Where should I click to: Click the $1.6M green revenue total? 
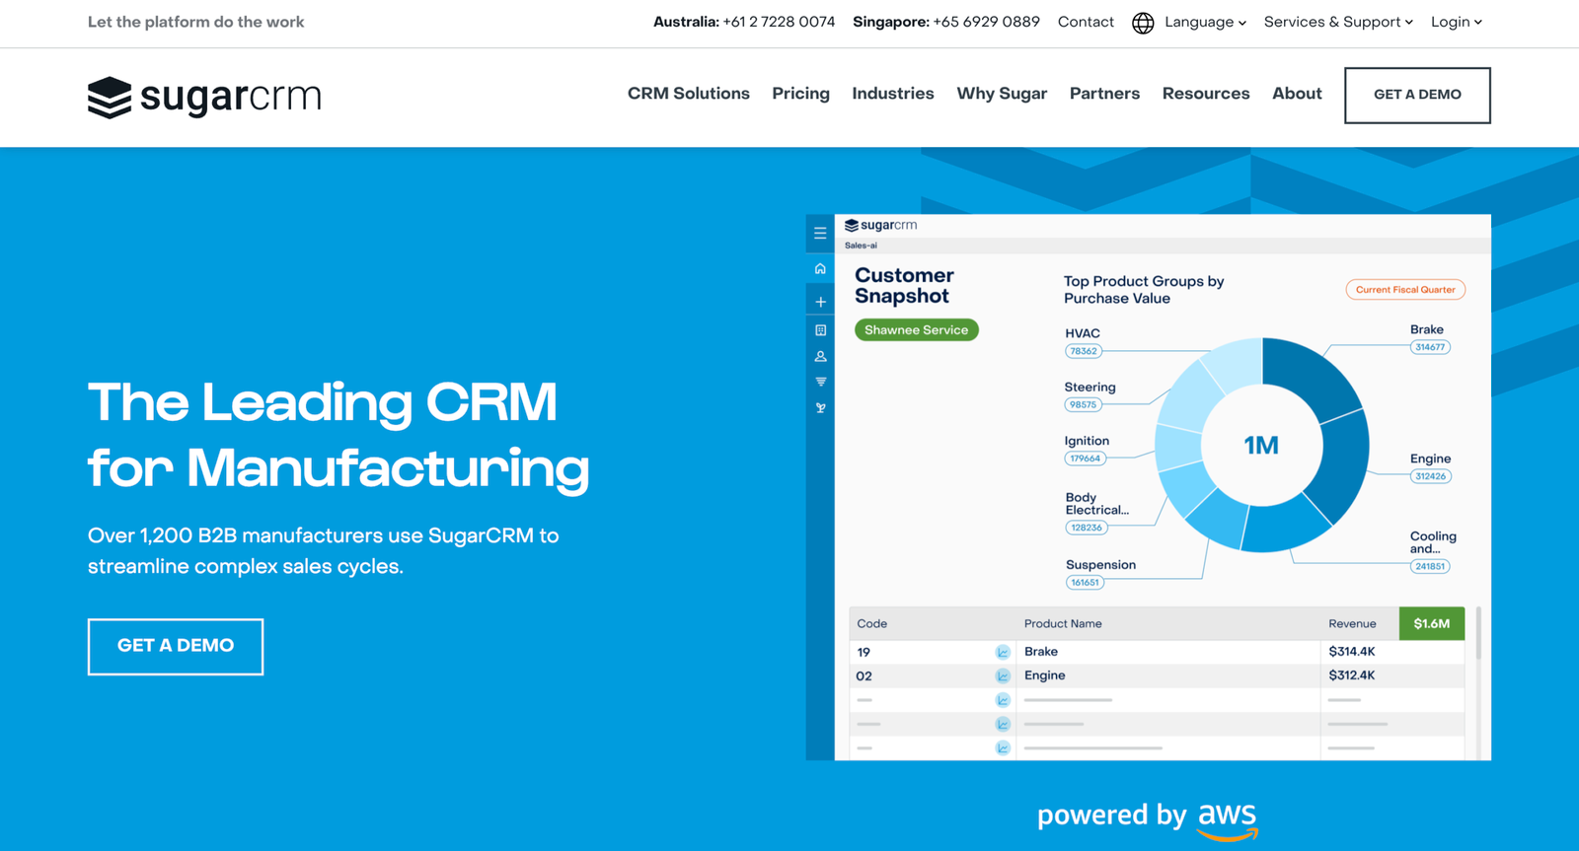[x=1432, y=623]
